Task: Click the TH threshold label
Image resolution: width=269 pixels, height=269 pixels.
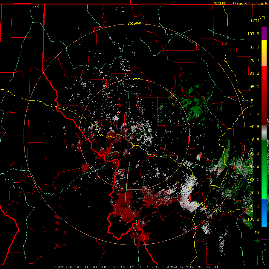Action: 257,233
